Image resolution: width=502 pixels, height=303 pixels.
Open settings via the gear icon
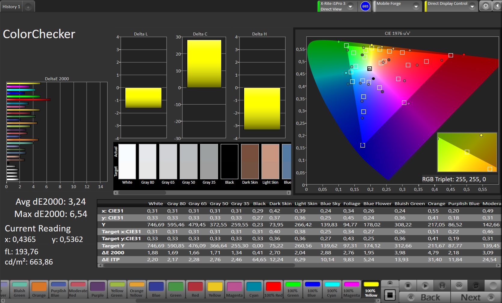485,6
